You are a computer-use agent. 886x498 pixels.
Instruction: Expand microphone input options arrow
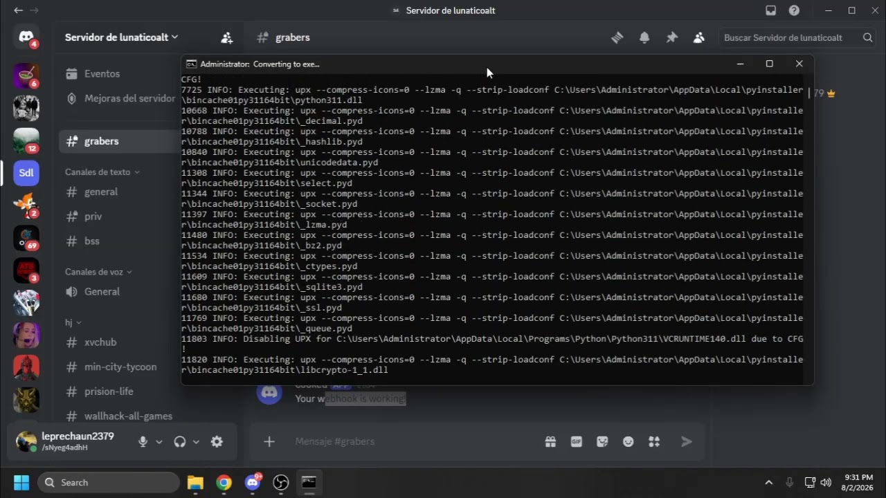pos(159,441)
